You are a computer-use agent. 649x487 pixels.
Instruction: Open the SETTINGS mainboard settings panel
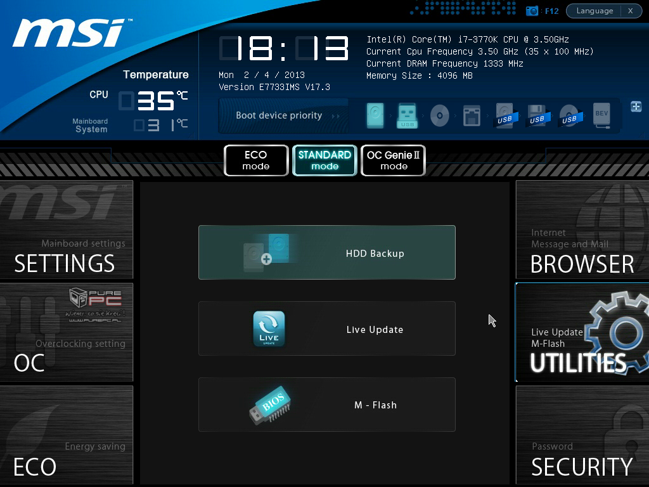pyautogui.click(x=66, y=230)
